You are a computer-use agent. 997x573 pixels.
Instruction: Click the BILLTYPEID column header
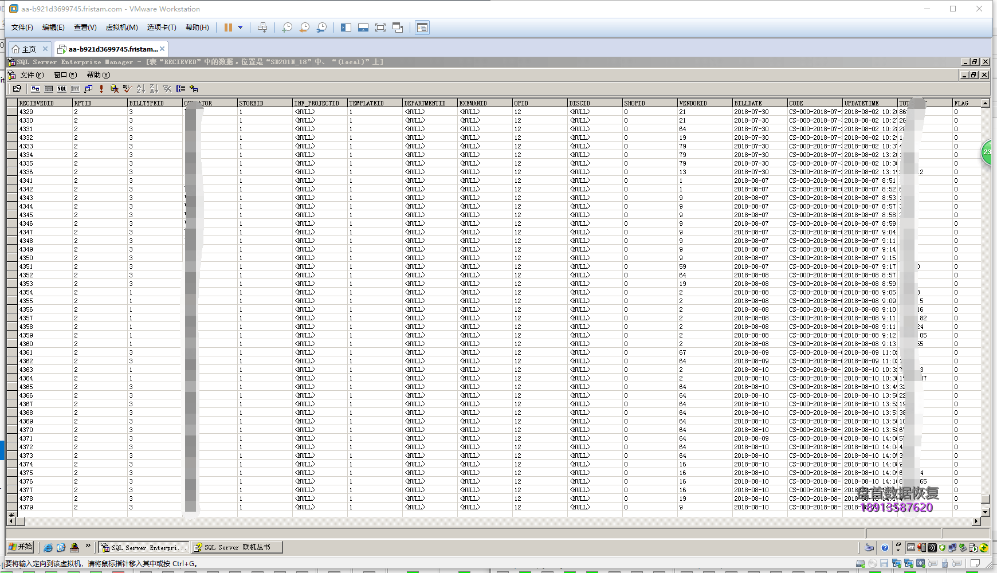pyautogui.click(x=155, y=103)
